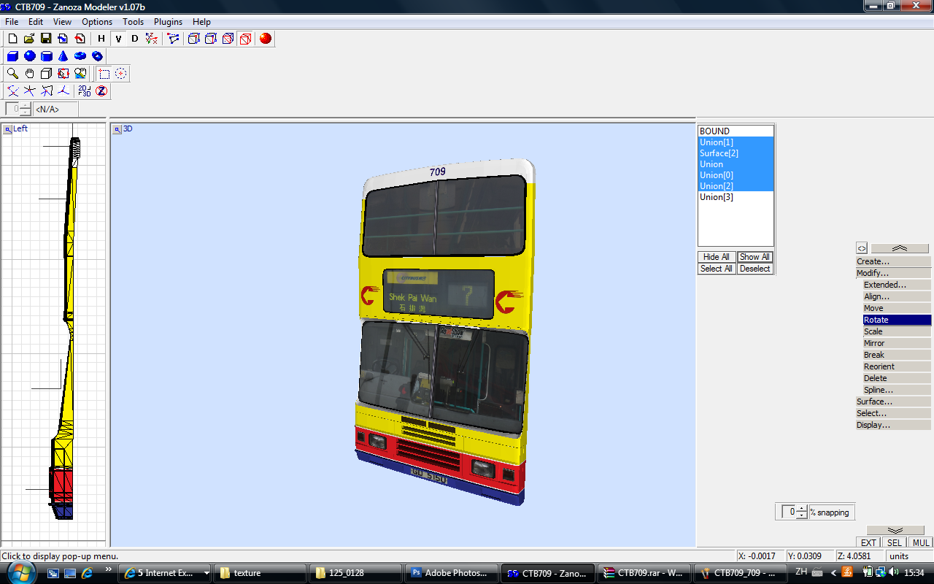Create a sphere primitive
This screenshot has height=584, width=934.
pos(30,56)
